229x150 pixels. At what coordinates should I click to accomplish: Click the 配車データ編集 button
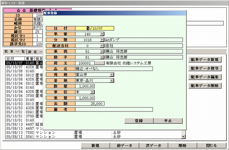point(205,77)
